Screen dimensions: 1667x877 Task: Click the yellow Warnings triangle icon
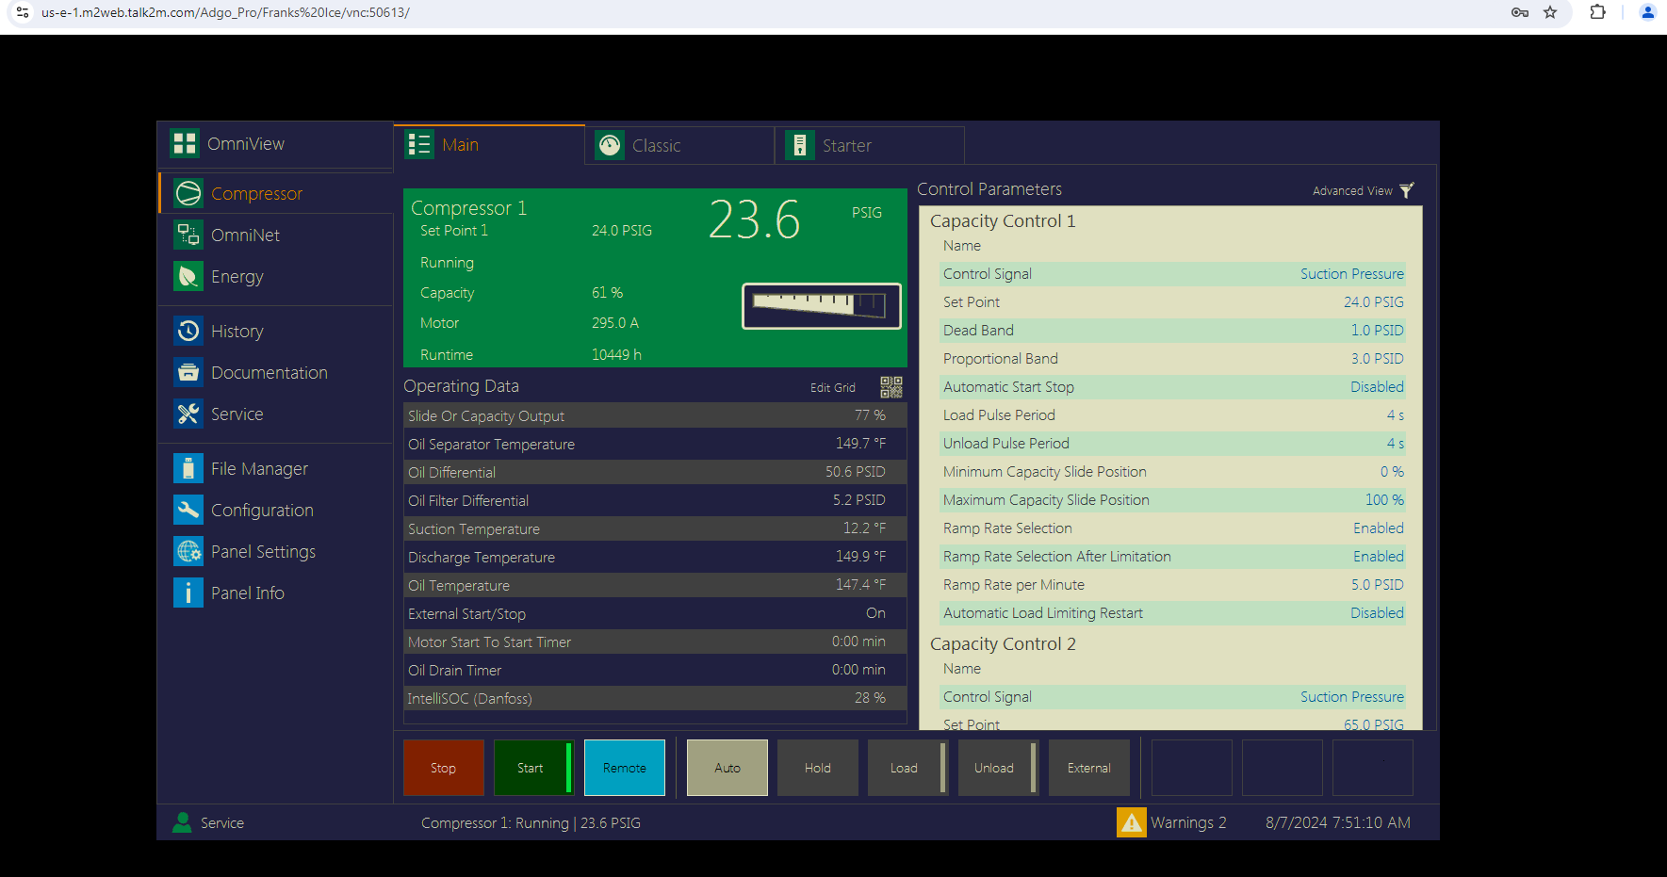click(x=1131, y=822)
